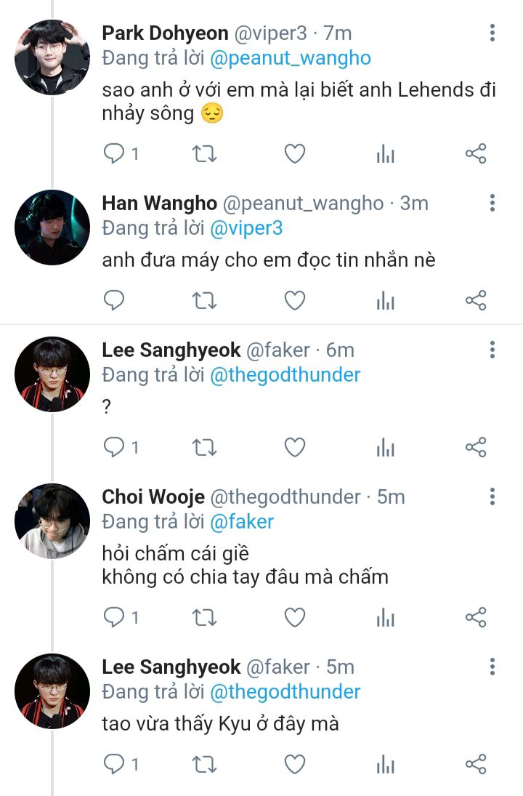523x796 pixels.
Task: Open @faker mention in Choi Wooje's reply
Action: click(x=242, y=522)
